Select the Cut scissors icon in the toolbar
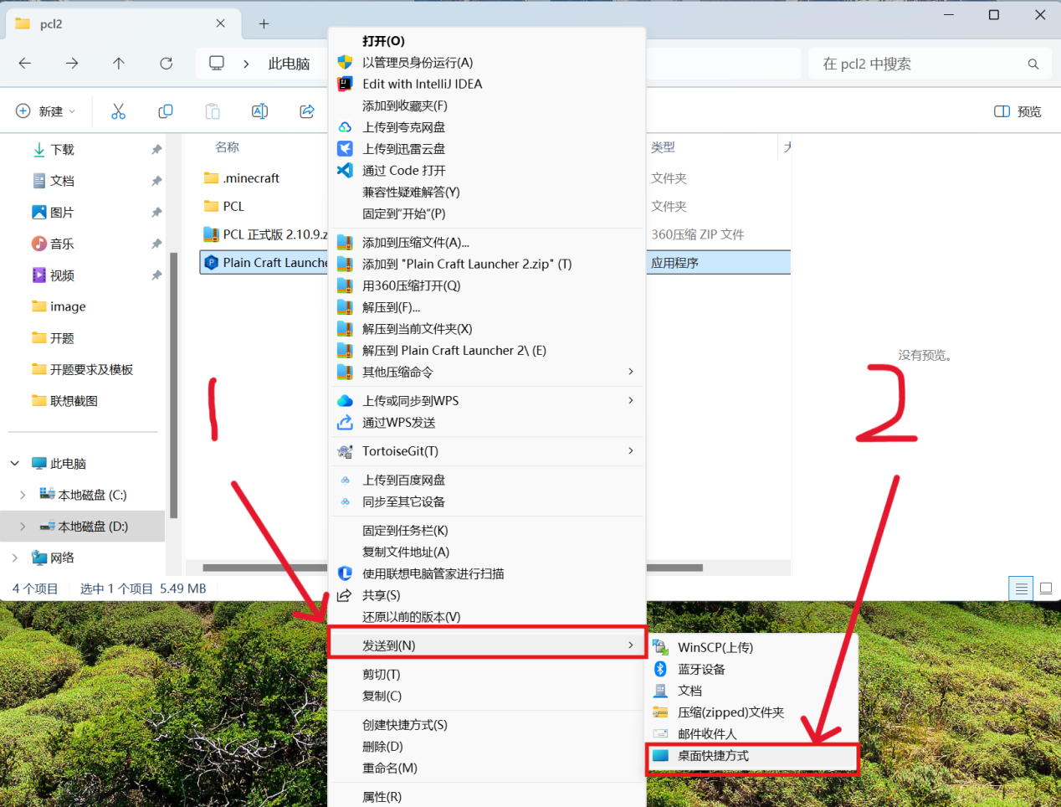This screenshot has height=807, width=1061. coord(118,111)
